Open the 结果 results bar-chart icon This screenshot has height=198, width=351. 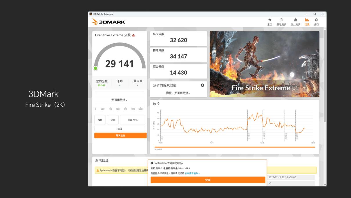pos(307,20)
